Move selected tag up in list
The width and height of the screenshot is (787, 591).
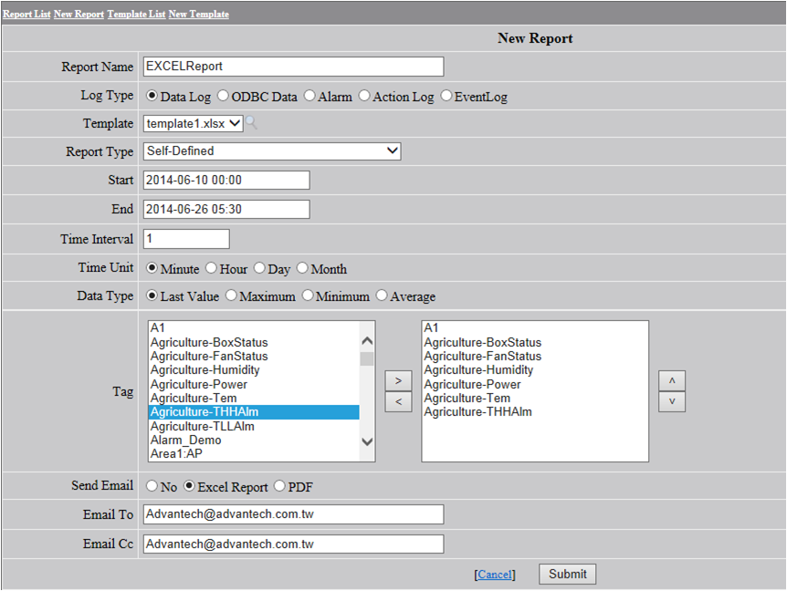click(671, 380)
